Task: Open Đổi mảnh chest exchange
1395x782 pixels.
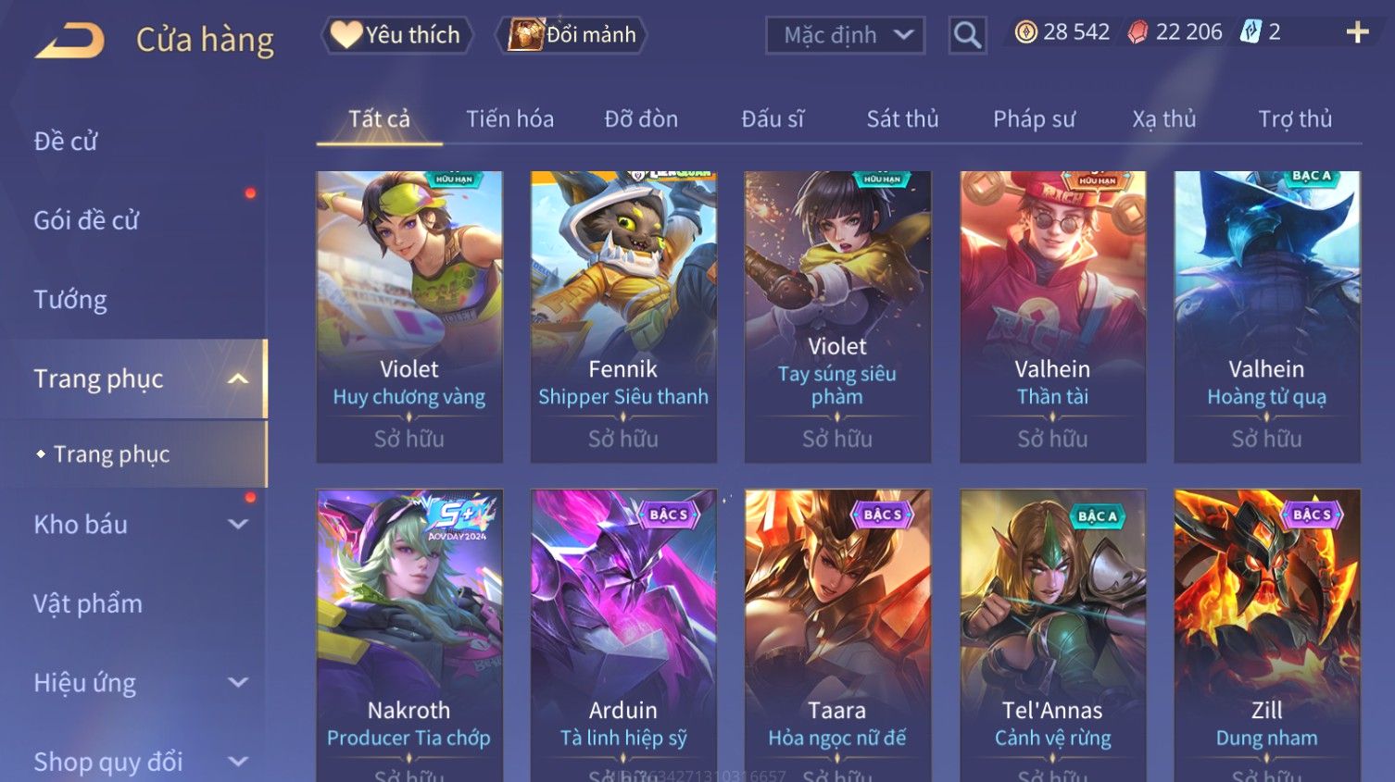Action: [572, 35]
